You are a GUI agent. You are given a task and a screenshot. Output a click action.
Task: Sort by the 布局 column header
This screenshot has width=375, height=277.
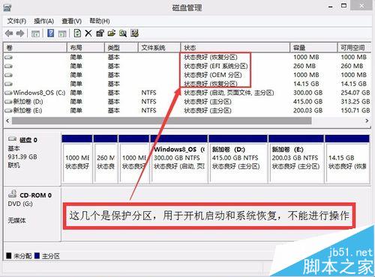[x=85, y=47]
